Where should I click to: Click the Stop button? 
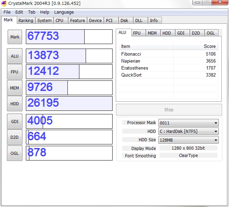click(169, 110)
